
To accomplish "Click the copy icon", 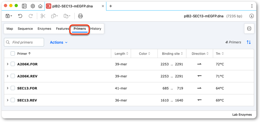I will click(53, 16).
